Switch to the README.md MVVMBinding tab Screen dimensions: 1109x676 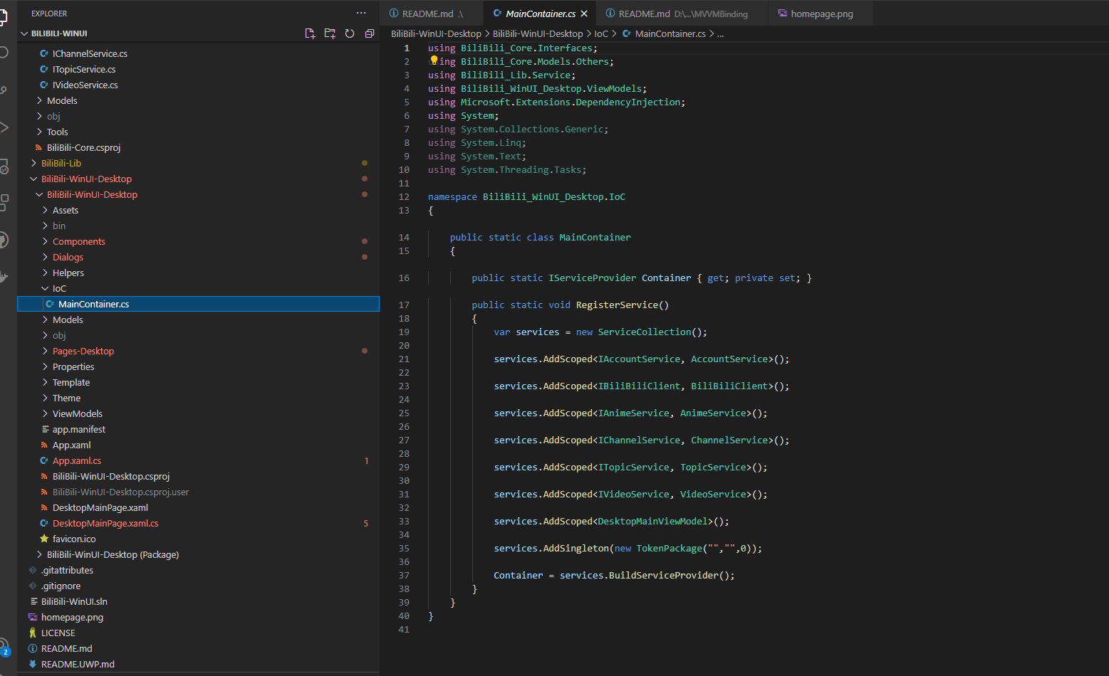click(x=682, y=14)
